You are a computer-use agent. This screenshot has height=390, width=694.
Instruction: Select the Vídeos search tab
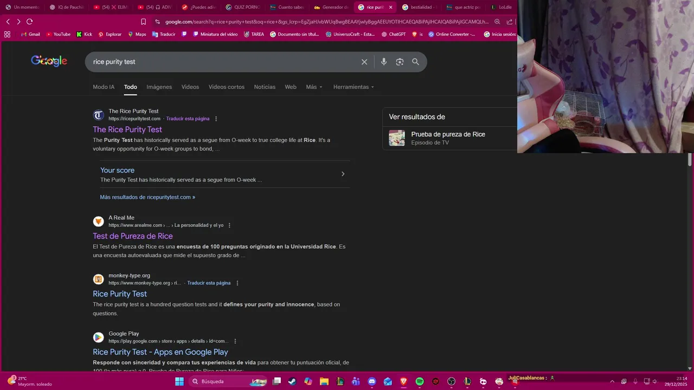point(190,87)
